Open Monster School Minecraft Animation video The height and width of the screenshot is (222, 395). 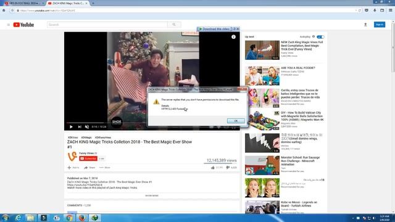[262, 165]
